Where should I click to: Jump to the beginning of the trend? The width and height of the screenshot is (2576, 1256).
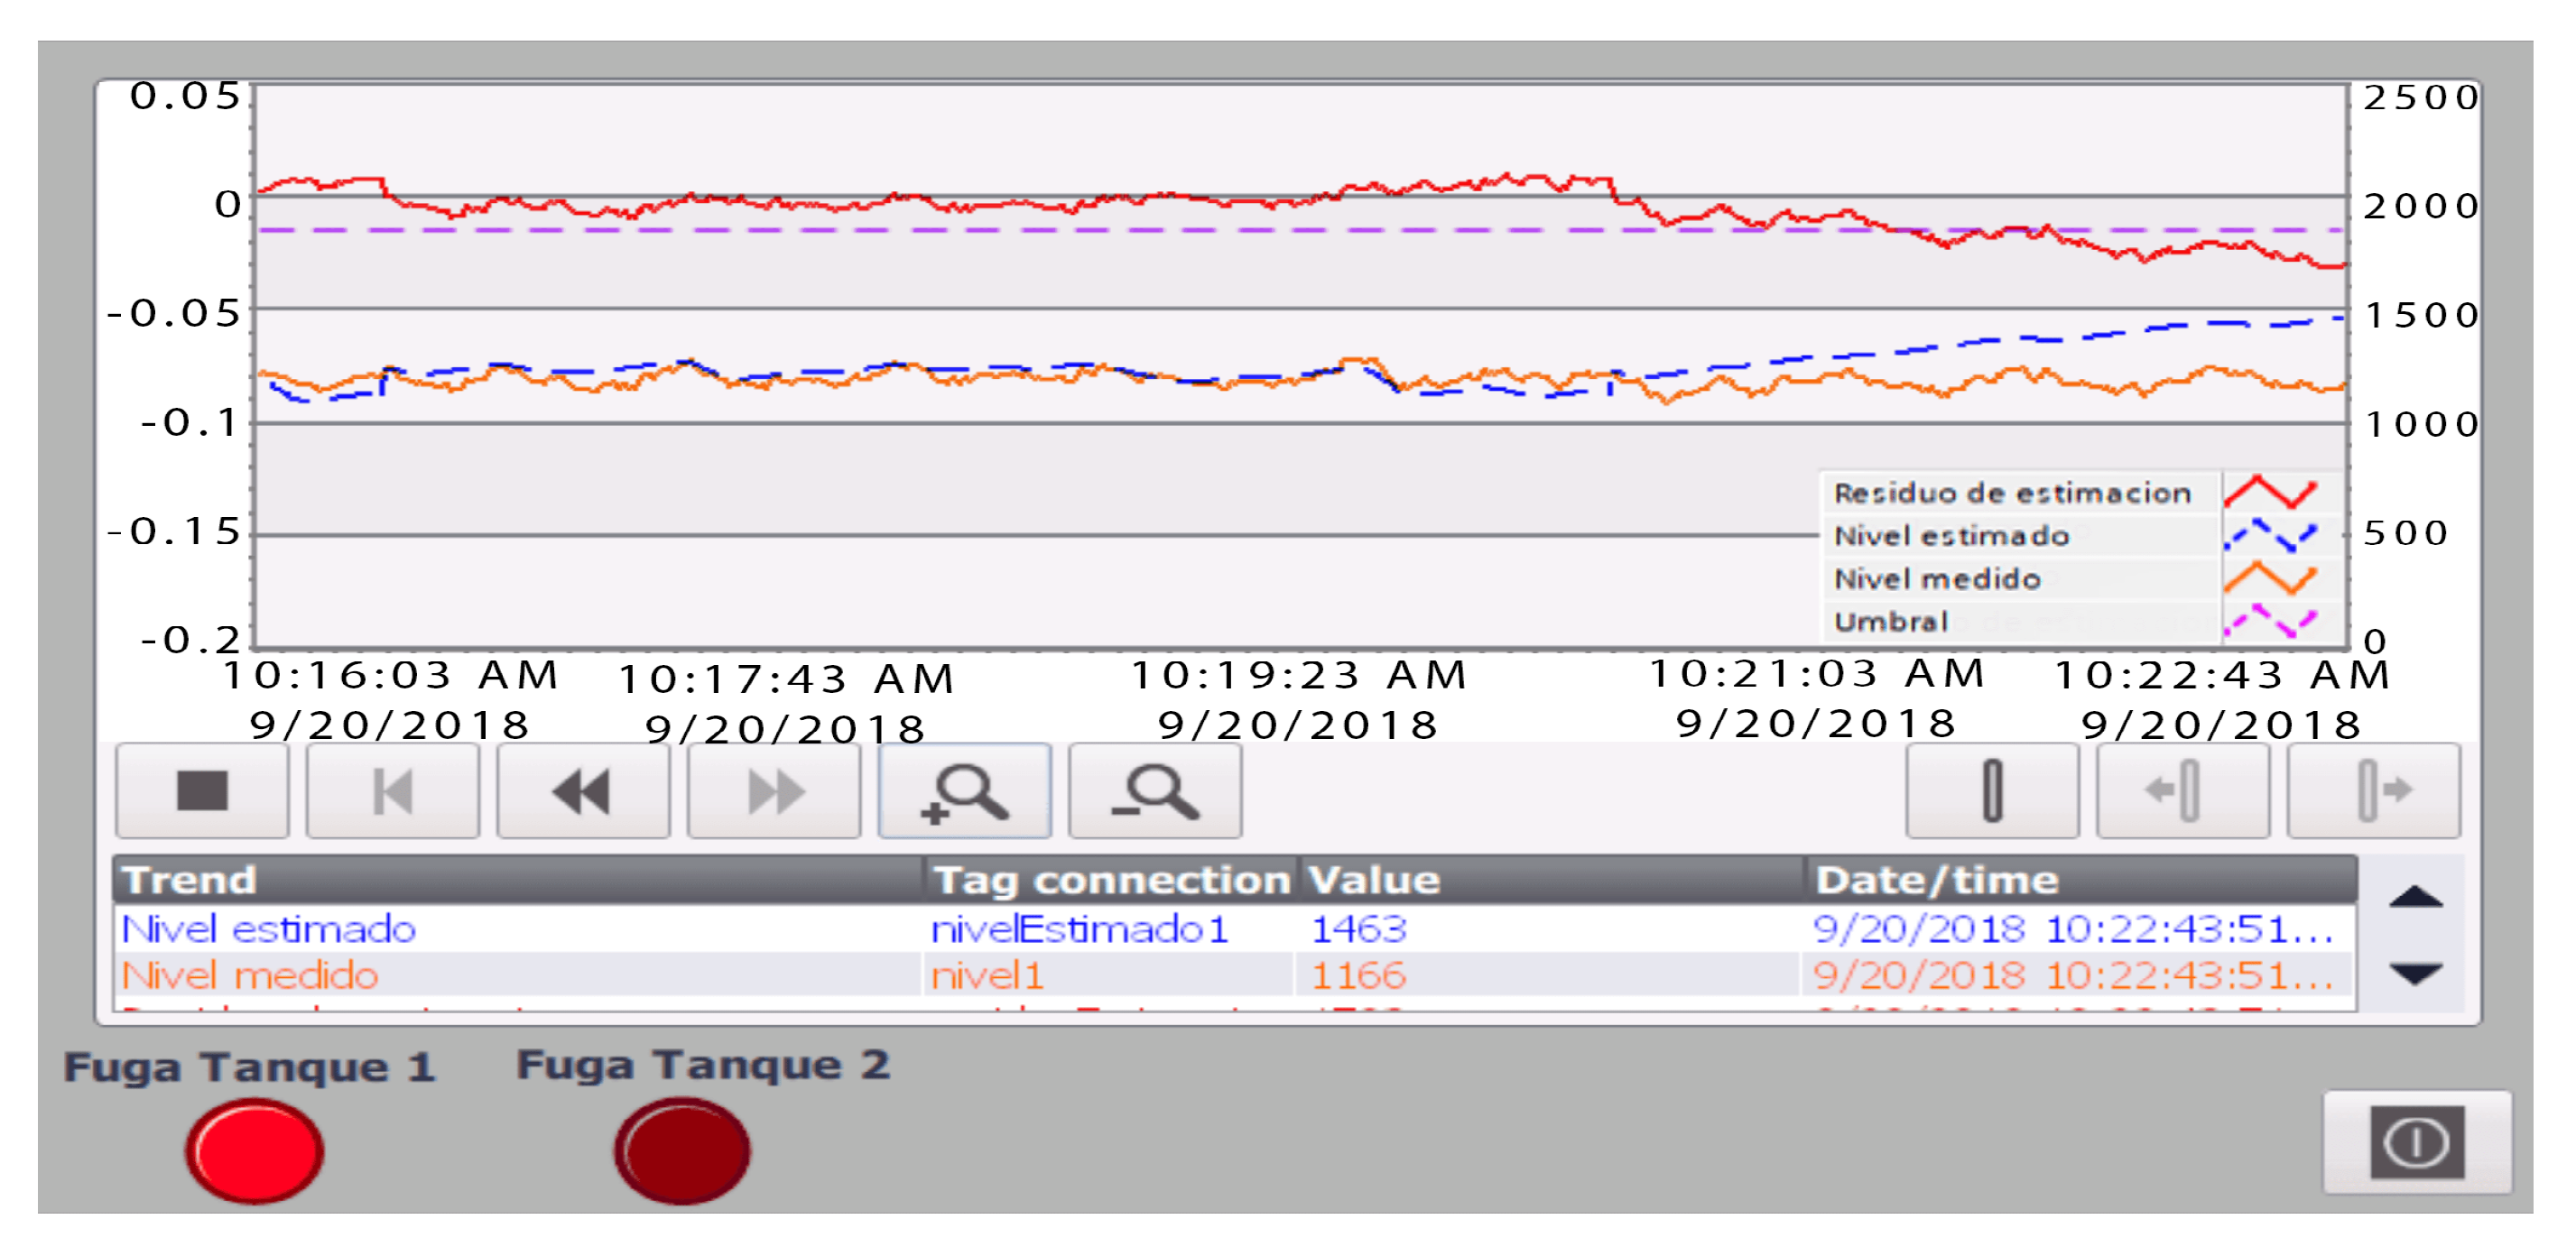(x=392, y=791)
